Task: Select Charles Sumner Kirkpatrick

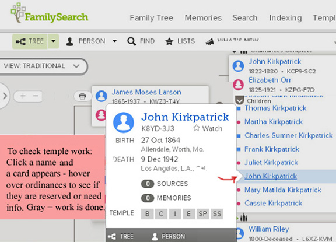Action: pyautogui.click(x=289, y=135)
